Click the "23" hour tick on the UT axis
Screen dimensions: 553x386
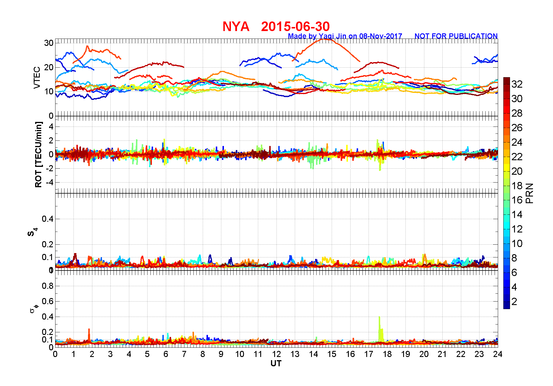[x=479, y=354]
